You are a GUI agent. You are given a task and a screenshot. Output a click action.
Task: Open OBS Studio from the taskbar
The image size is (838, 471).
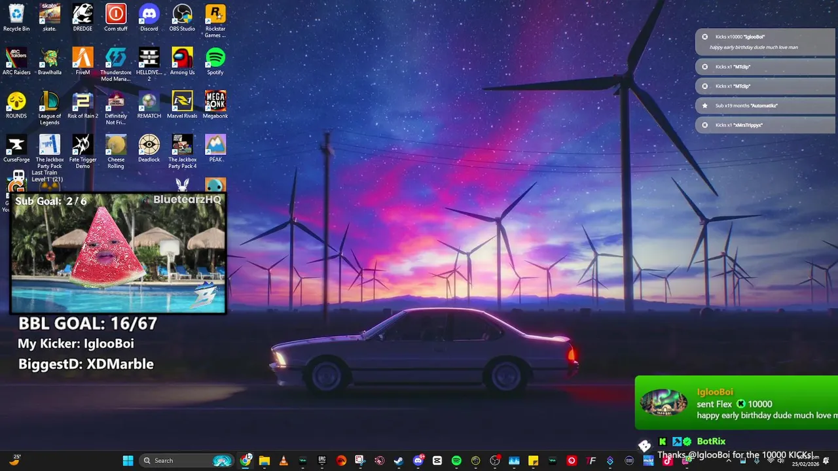tap(495, 461)
